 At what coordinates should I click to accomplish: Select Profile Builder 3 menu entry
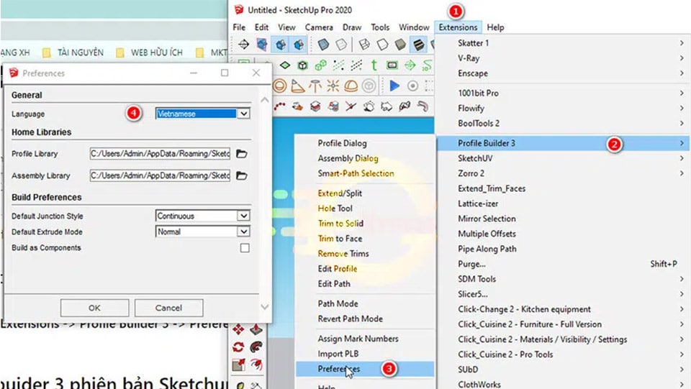point(563,143)
